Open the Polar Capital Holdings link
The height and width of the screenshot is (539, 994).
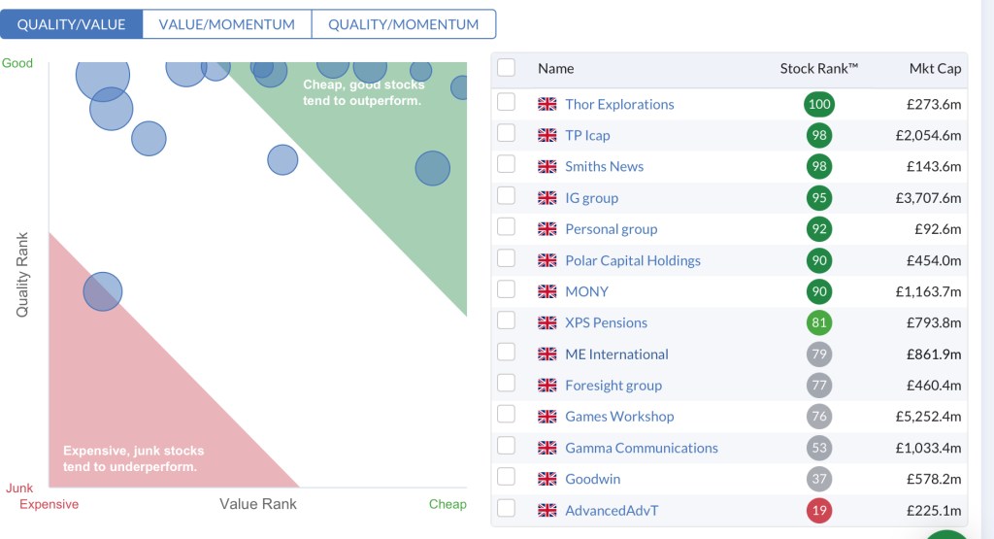[633, 260]
